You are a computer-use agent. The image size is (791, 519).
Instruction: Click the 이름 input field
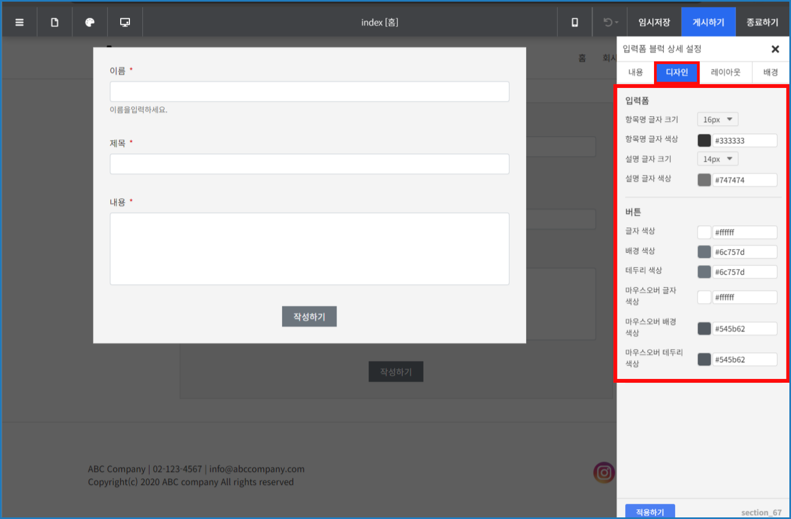(309, 91)
